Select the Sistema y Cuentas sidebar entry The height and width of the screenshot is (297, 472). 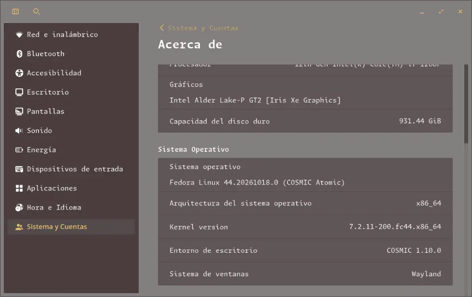coord(71,227)
